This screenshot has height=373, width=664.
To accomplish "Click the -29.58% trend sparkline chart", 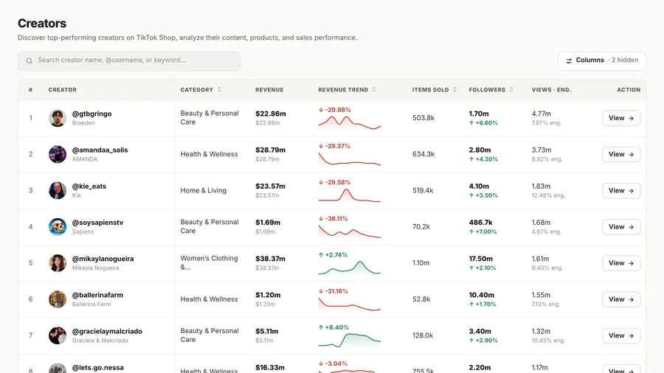I will pyautogui.click(x=350, y=195).
